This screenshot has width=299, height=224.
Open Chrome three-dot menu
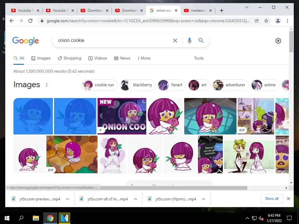coord(287,21)
